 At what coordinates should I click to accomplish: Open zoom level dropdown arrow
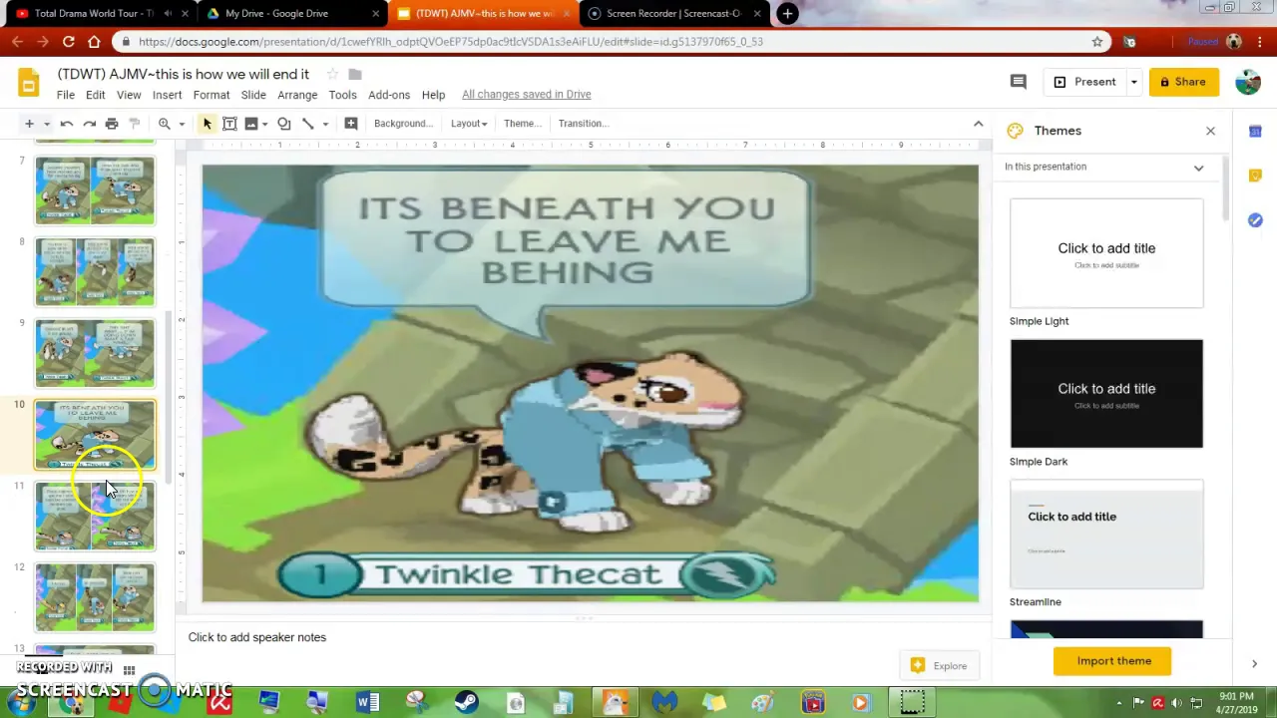tap(182, 124)
